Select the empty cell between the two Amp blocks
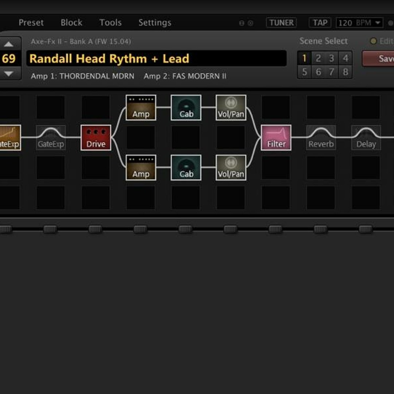 141,138
